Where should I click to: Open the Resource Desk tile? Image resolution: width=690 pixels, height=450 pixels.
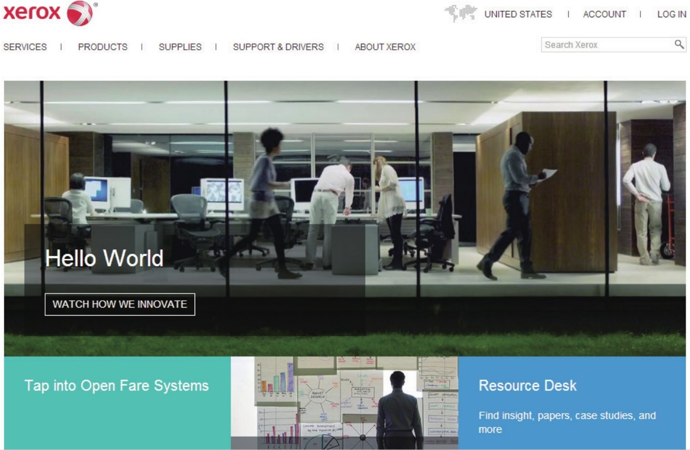pyautogui.click(x=572, y=403)
